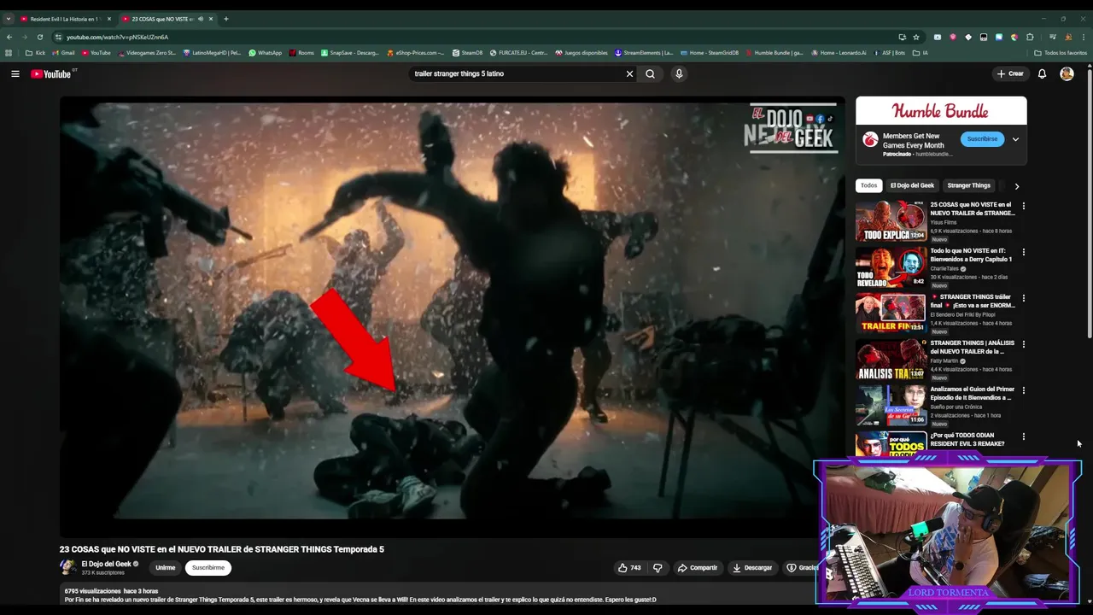Open the SteamDB bookmark

[x=467, y=53]
